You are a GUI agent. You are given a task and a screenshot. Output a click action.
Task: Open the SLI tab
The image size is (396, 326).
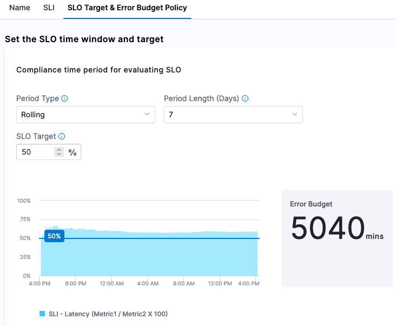click(49, 8)
